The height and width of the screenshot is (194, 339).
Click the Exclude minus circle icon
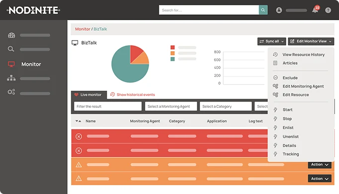(275, 78)
